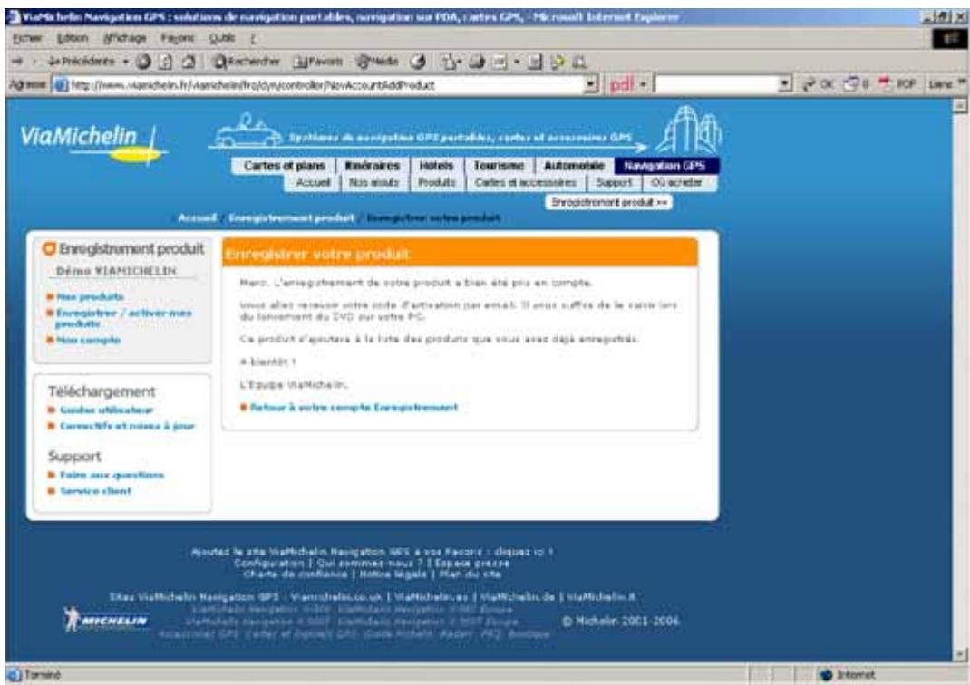Expand the address bar dropdown arrow
The image size is (970, 685).
[591, 84]
